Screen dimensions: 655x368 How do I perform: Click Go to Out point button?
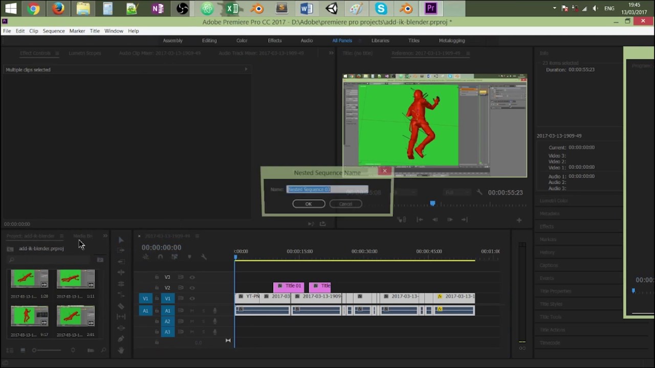tap(465, 220)
